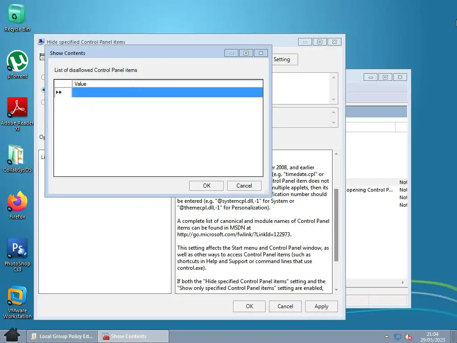Click the help pane scroll-down arrow
This screenshot has height=343, width=457.
(x=336, y=290)
